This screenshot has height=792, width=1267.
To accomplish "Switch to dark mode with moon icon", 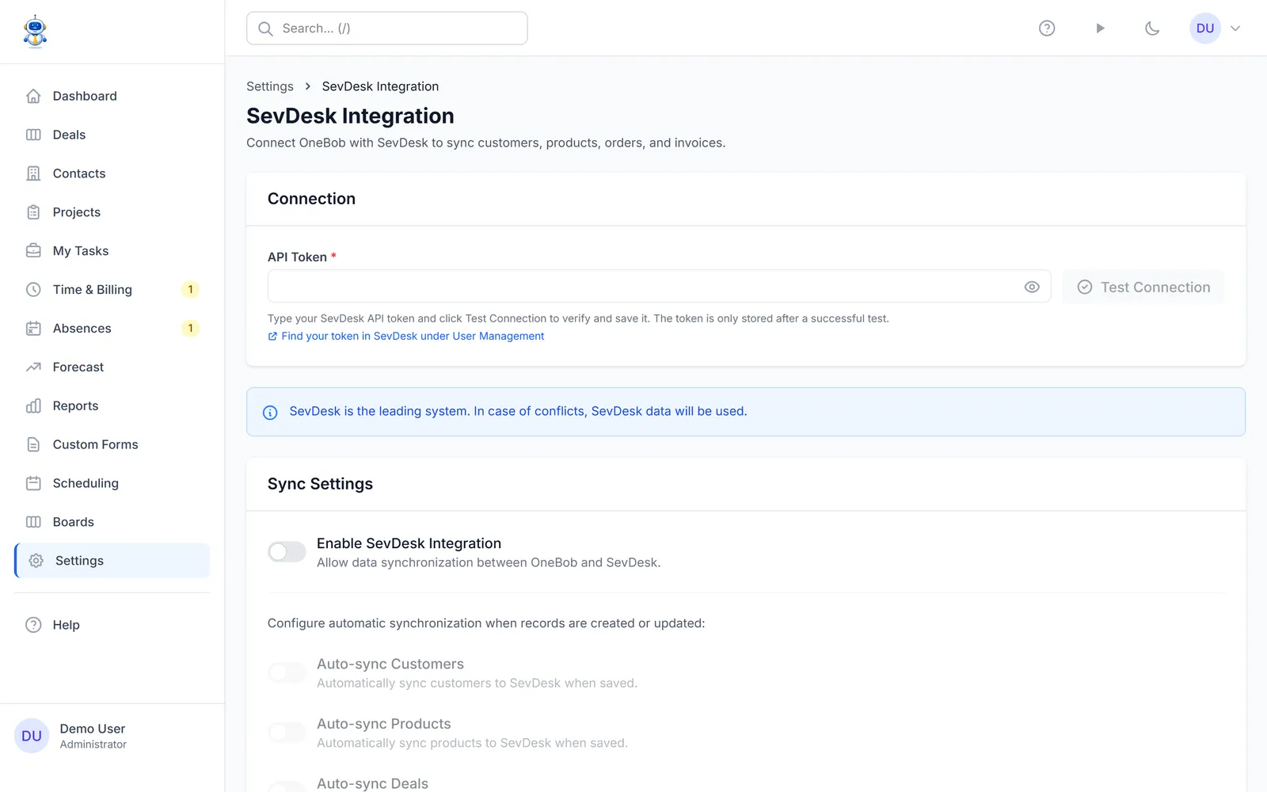I will click(x=1152, y=29).
